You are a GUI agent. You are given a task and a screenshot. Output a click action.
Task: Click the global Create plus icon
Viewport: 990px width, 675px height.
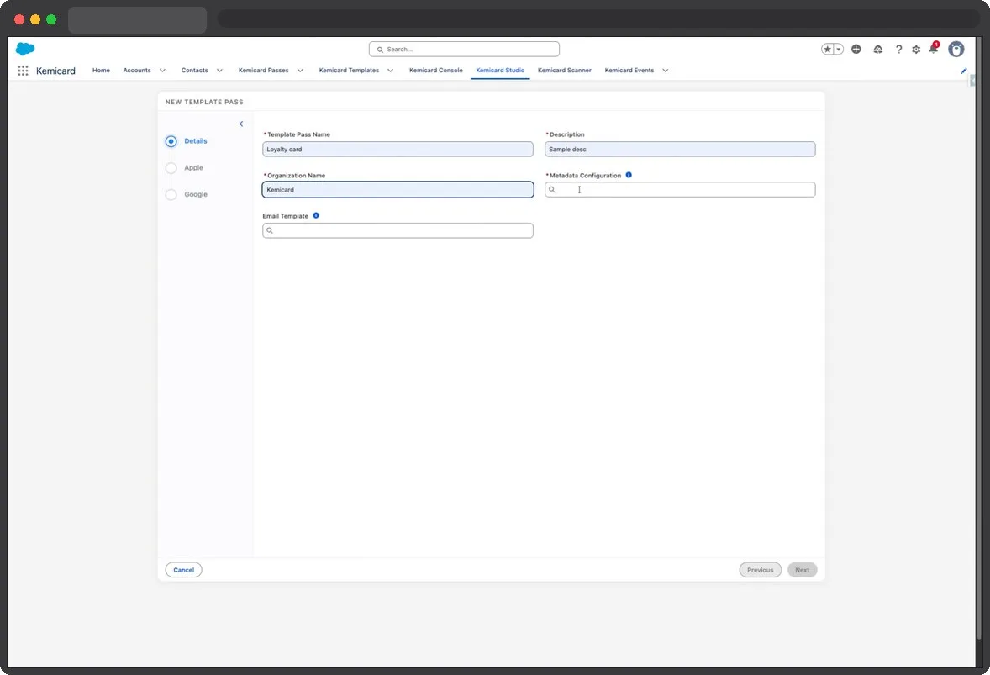(x=856, y=50)
